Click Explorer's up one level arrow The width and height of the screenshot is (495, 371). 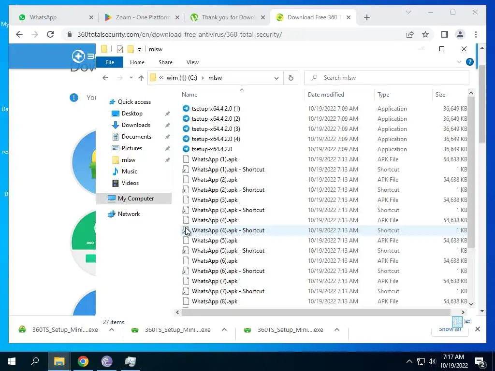(141, 78)
